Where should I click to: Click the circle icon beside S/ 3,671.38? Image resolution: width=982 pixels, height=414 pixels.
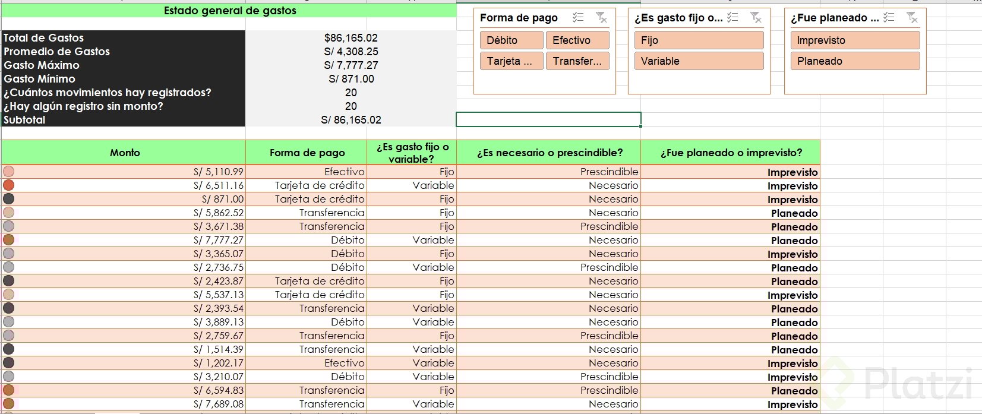click(x=9, y=226)
